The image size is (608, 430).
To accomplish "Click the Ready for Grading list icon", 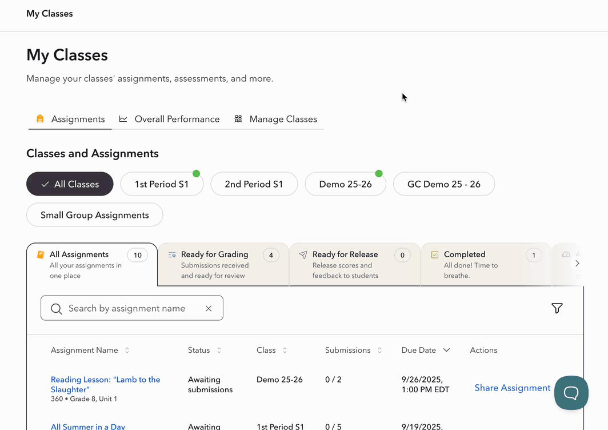I will click(x=172, y=254).
